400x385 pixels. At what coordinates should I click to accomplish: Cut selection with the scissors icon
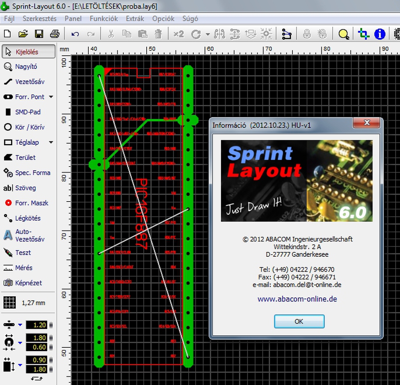[x=111, y=34]
